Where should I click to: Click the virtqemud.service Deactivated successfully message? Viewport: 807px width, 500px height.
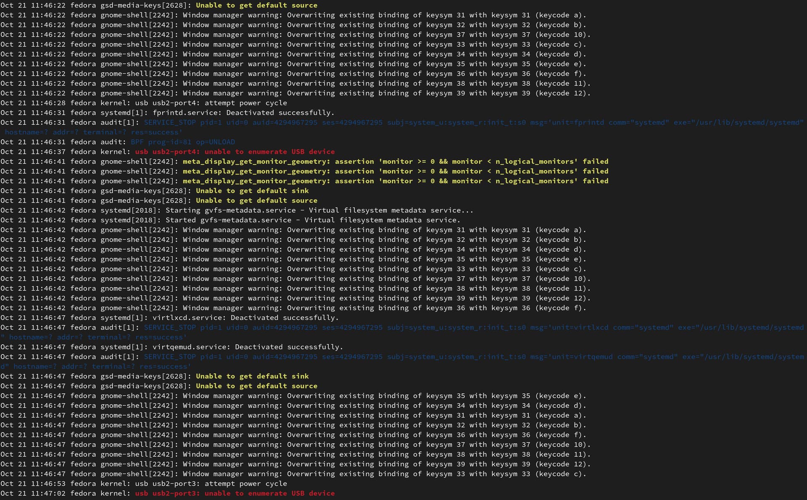[248, 347]
